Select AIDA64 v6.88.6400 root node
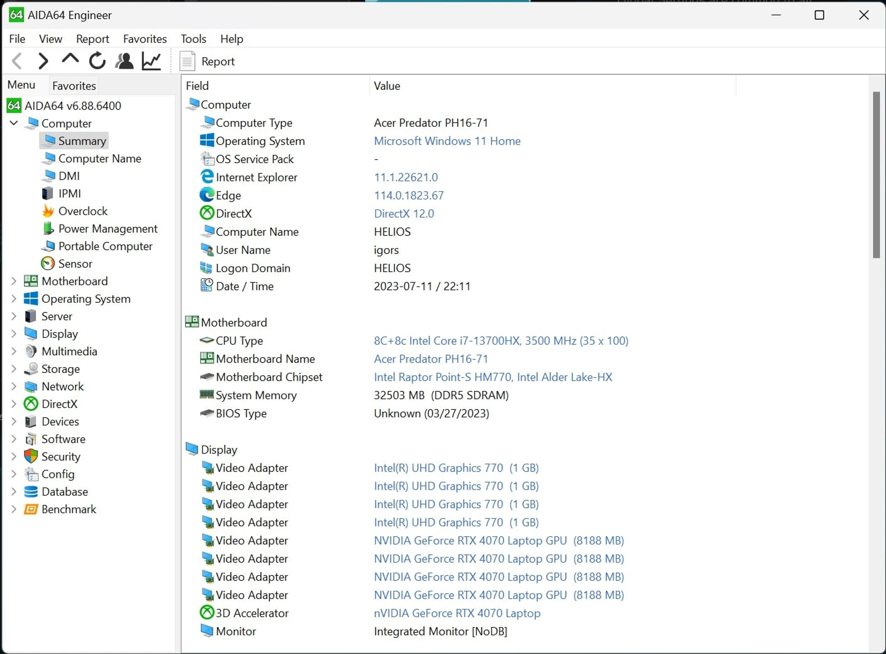This screenshot has height=654, width=886. pos(73,106)
